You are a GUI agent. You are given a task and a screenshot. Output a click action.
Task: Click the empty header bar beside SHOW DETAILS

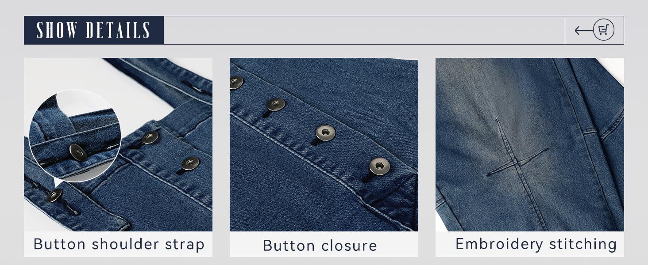point(364,30)
